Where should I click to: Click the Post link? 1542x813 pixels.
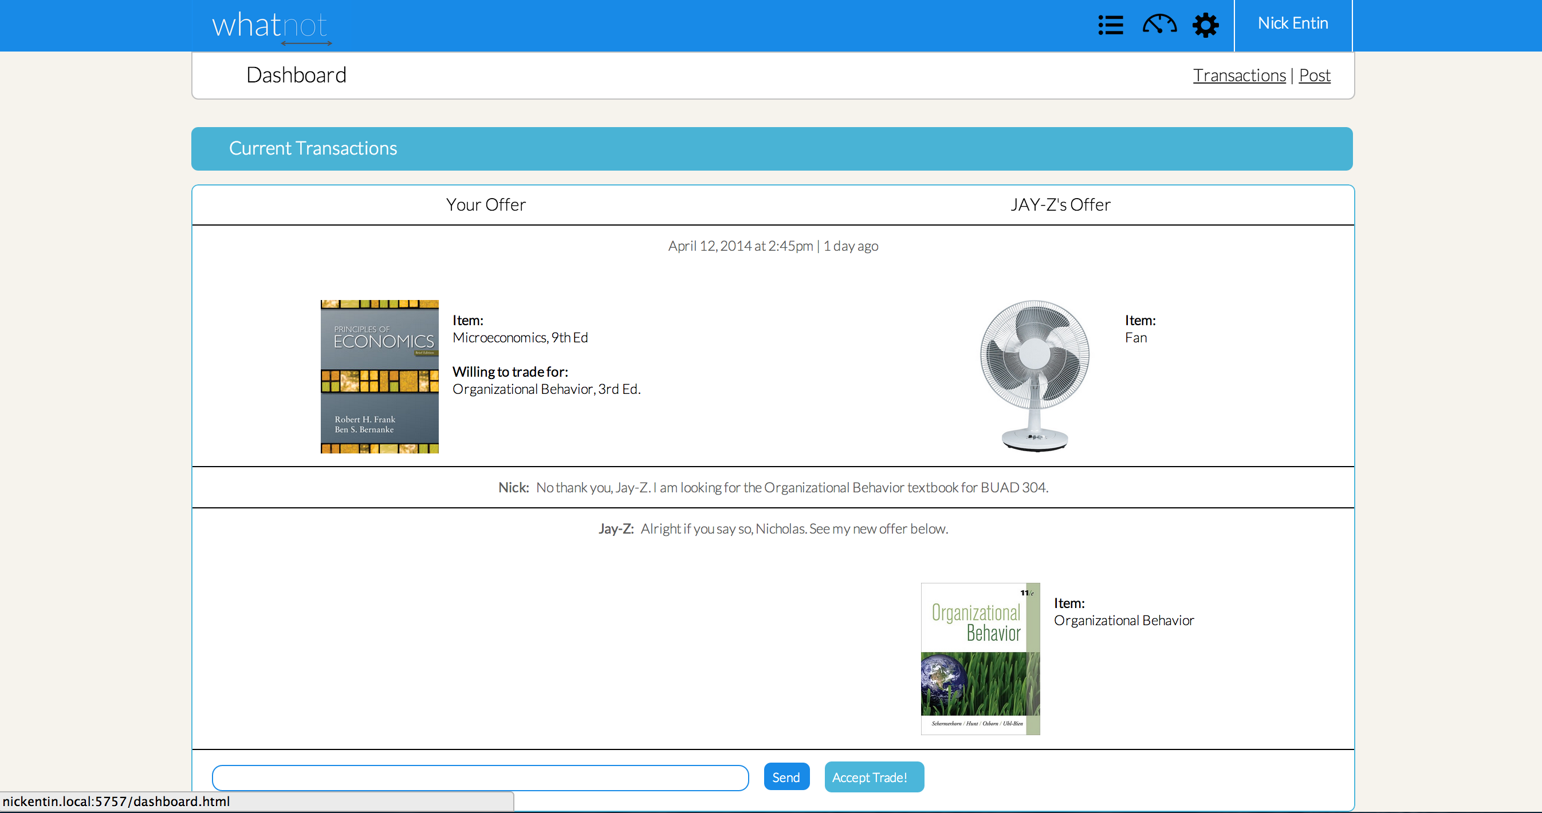1314,76
